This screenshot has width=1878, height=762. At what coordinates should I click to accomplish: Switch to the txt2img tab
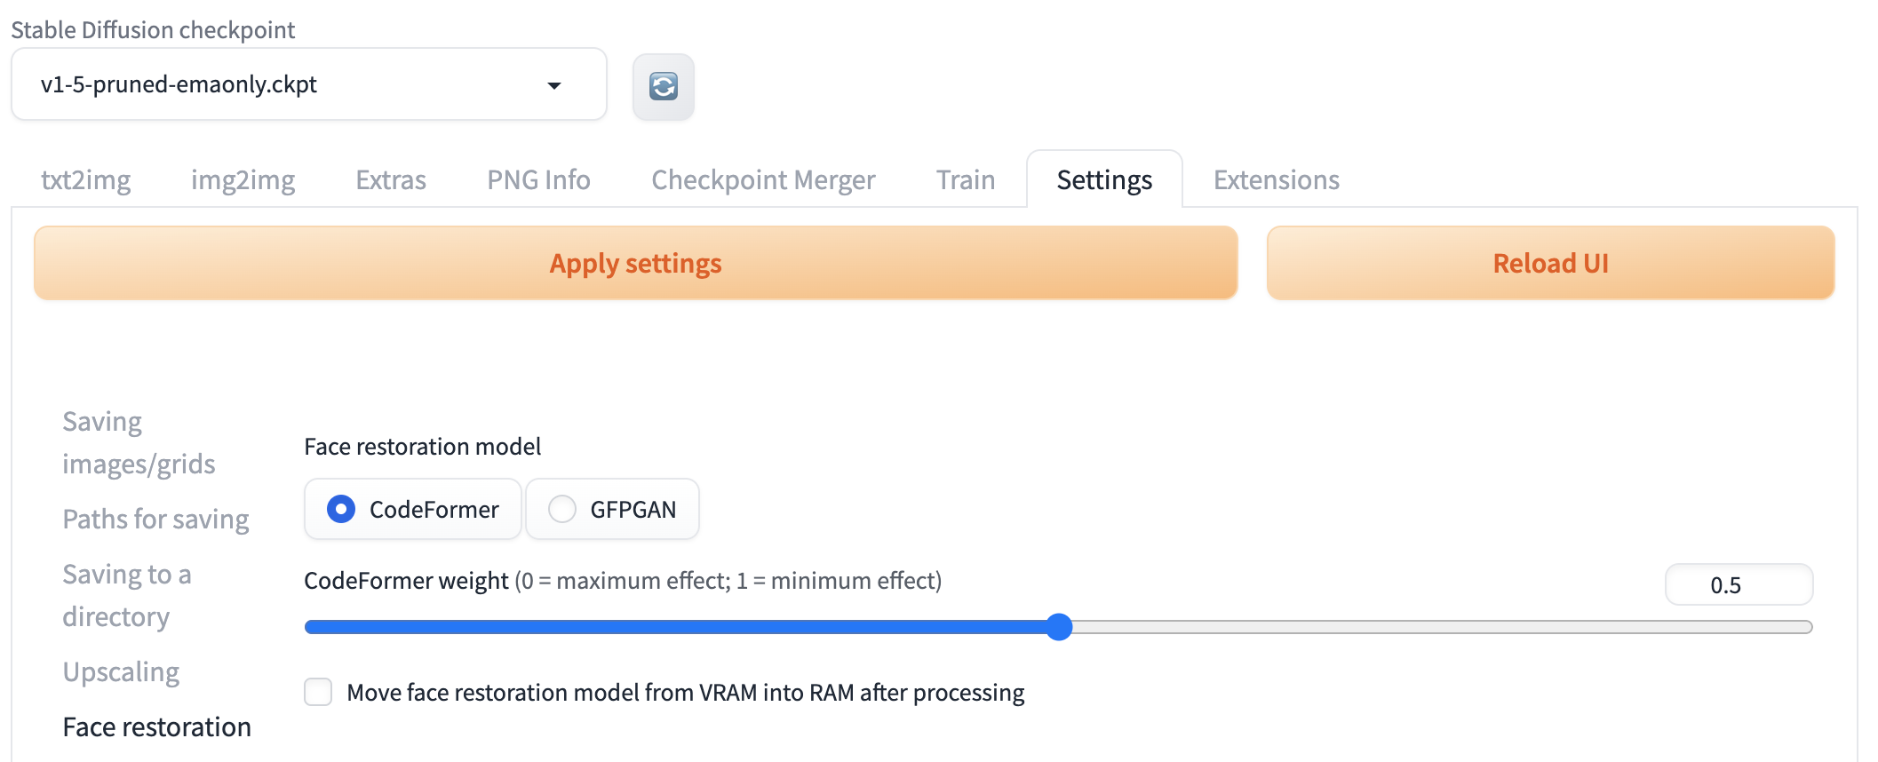point(86,180)
